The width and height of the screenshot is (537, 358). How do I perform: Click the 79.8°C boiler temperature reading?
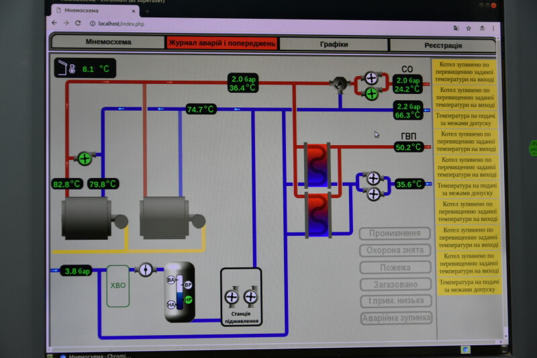[x=103, y=184]
